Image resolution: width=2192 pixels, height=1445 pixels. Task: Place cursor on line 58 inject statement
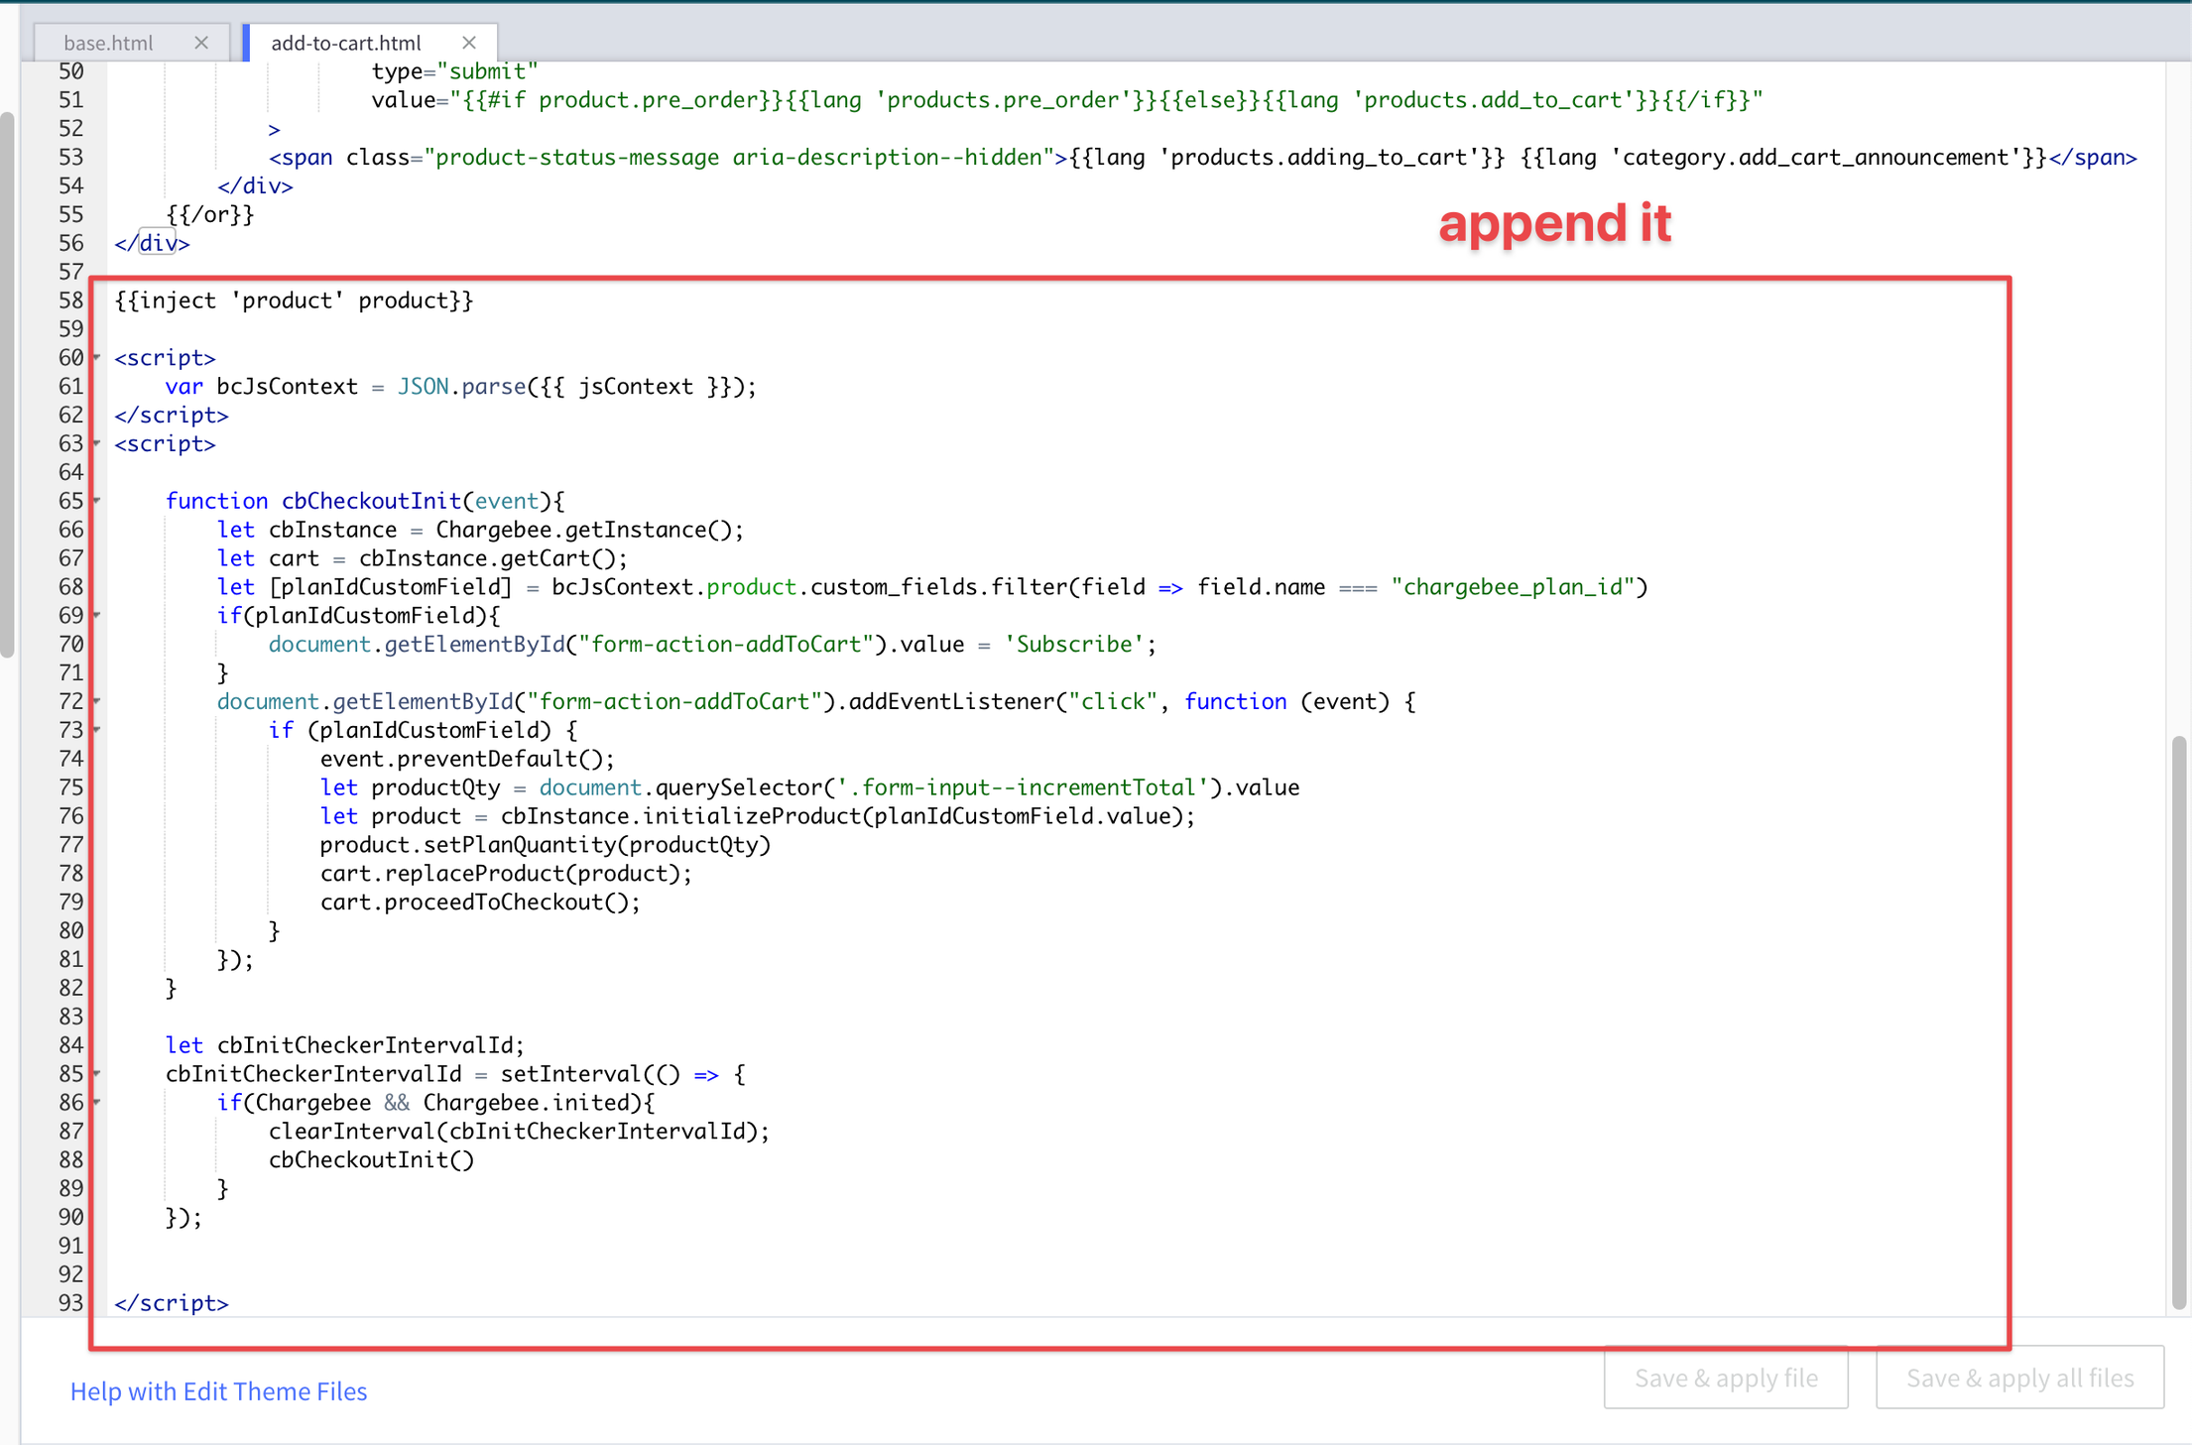294,301
